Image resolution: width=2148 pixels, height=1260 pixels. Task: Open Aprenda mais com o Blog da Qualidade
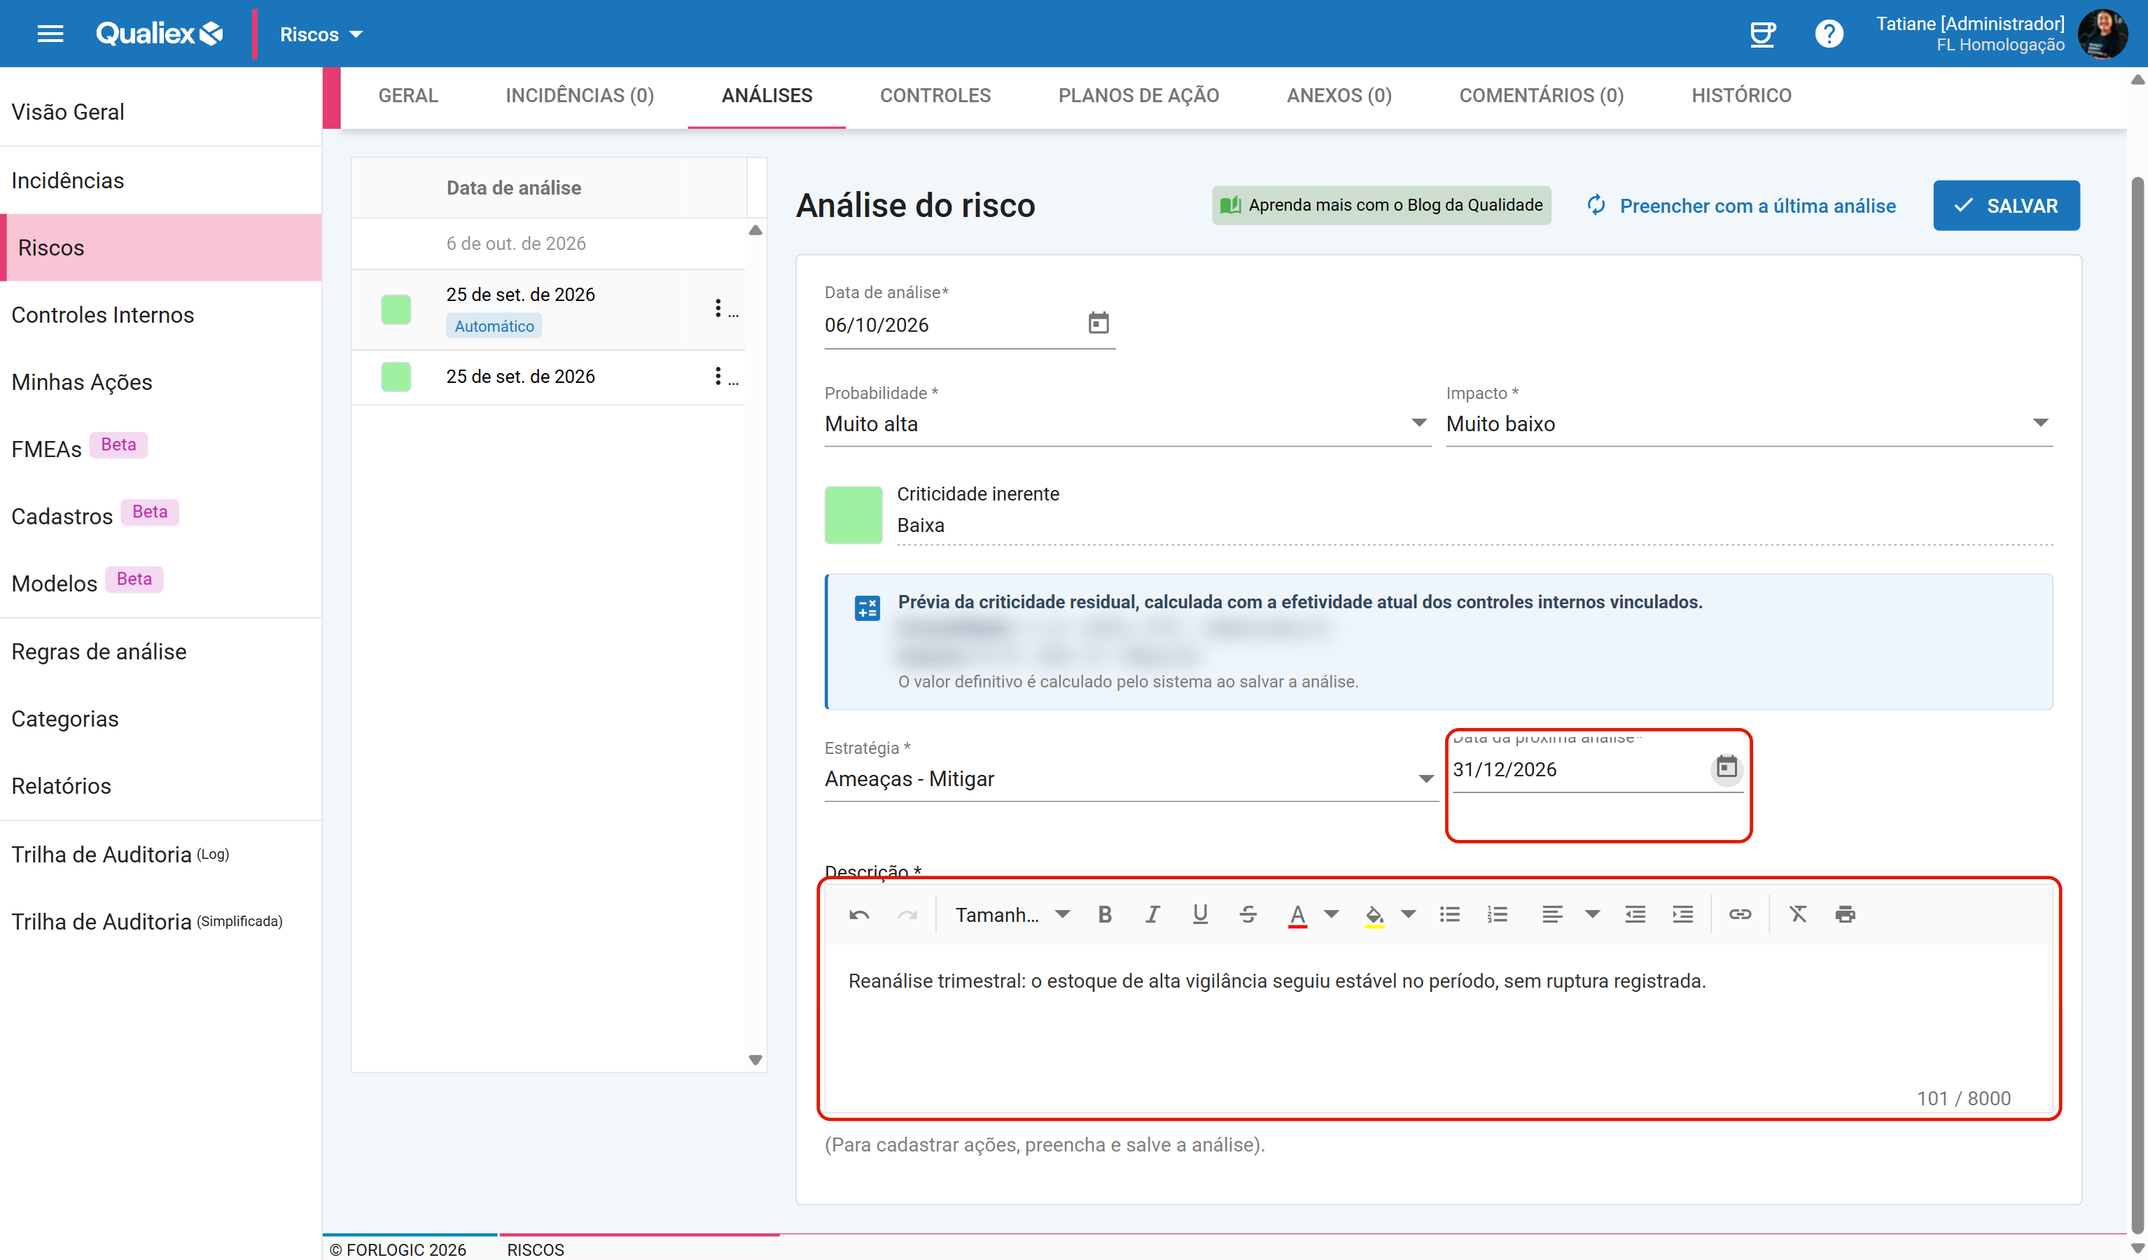click(x=1381, y=206)
